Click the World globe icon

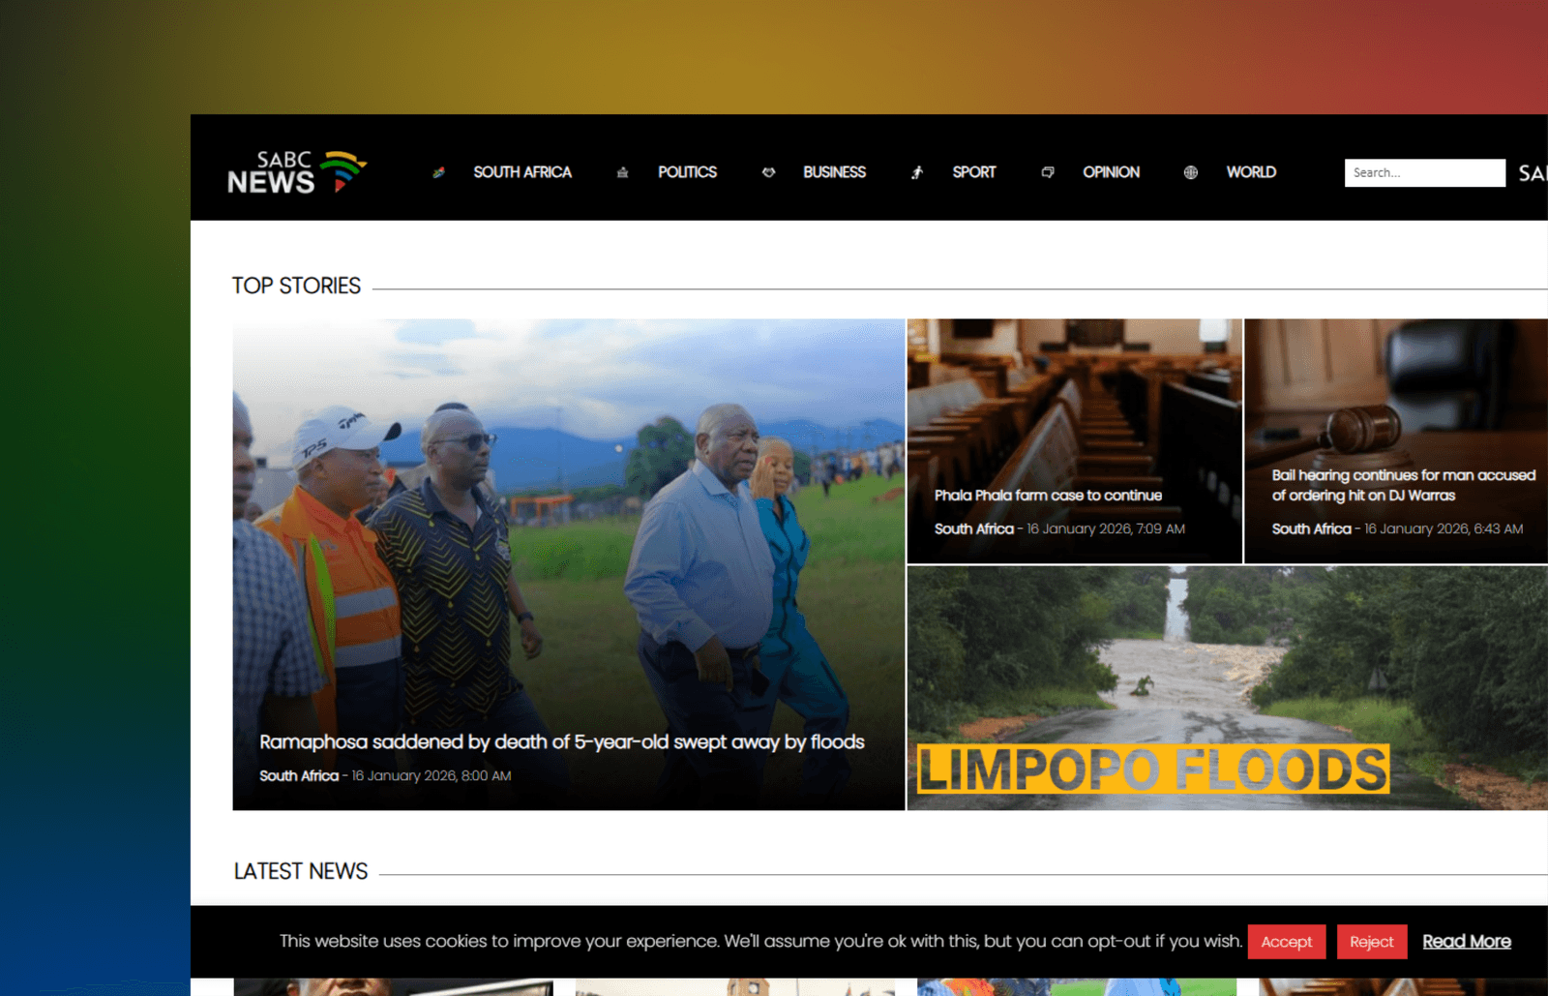(1190, 172)
